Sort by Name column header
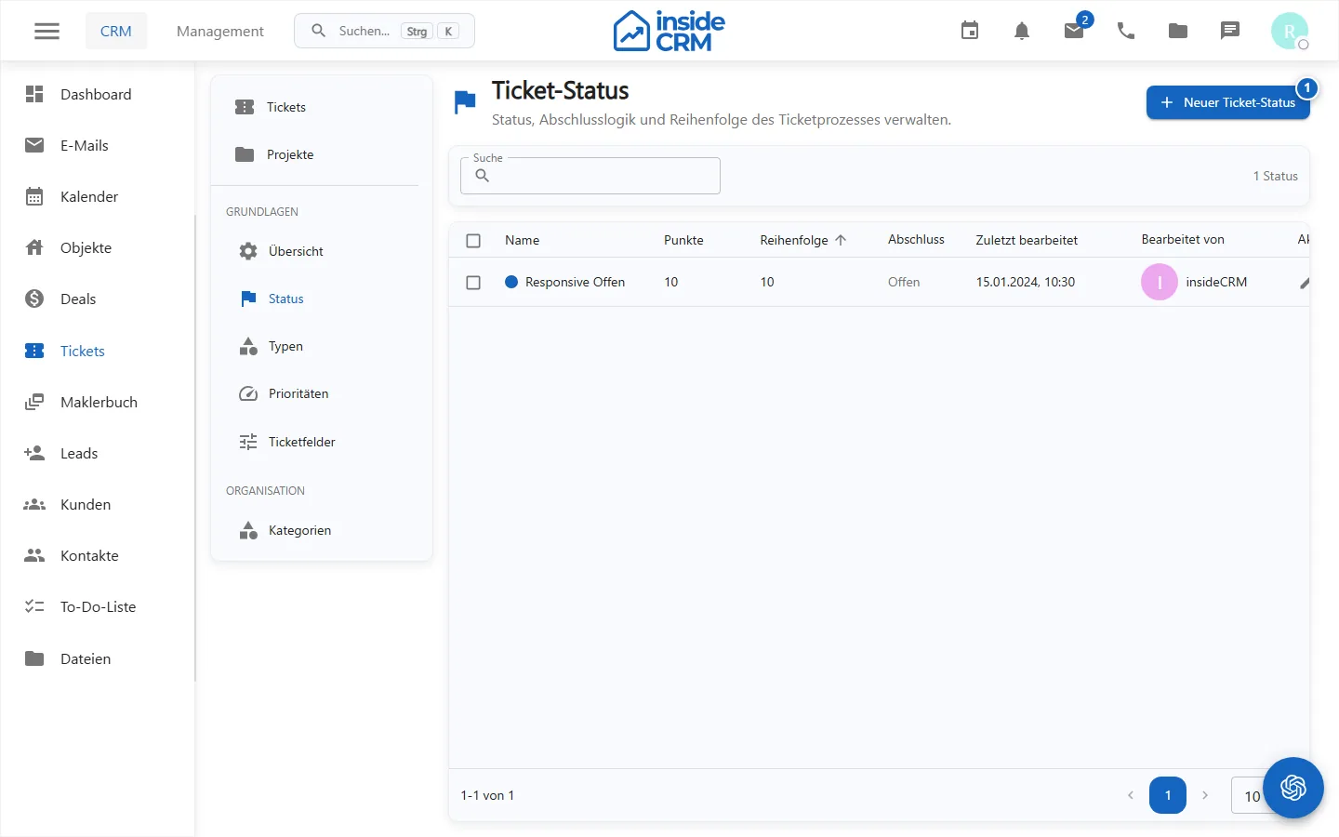Screen dimensions: 1339x837 [522, 240]
